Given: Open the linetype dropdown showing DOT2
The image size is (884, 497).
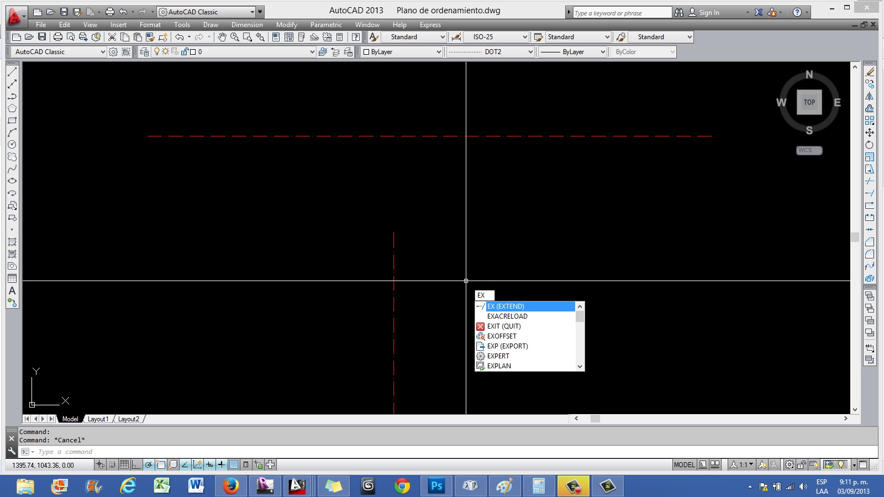Looking at the screenshot, I should [529, 51].
